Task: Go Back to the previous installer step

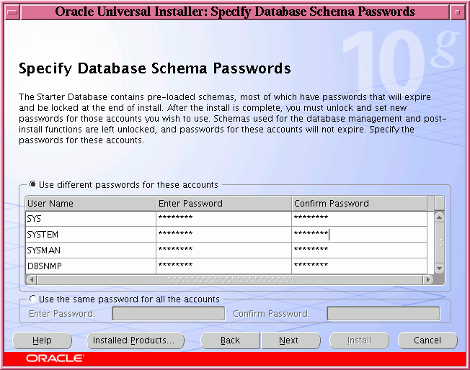Action: tap(230, 340)
